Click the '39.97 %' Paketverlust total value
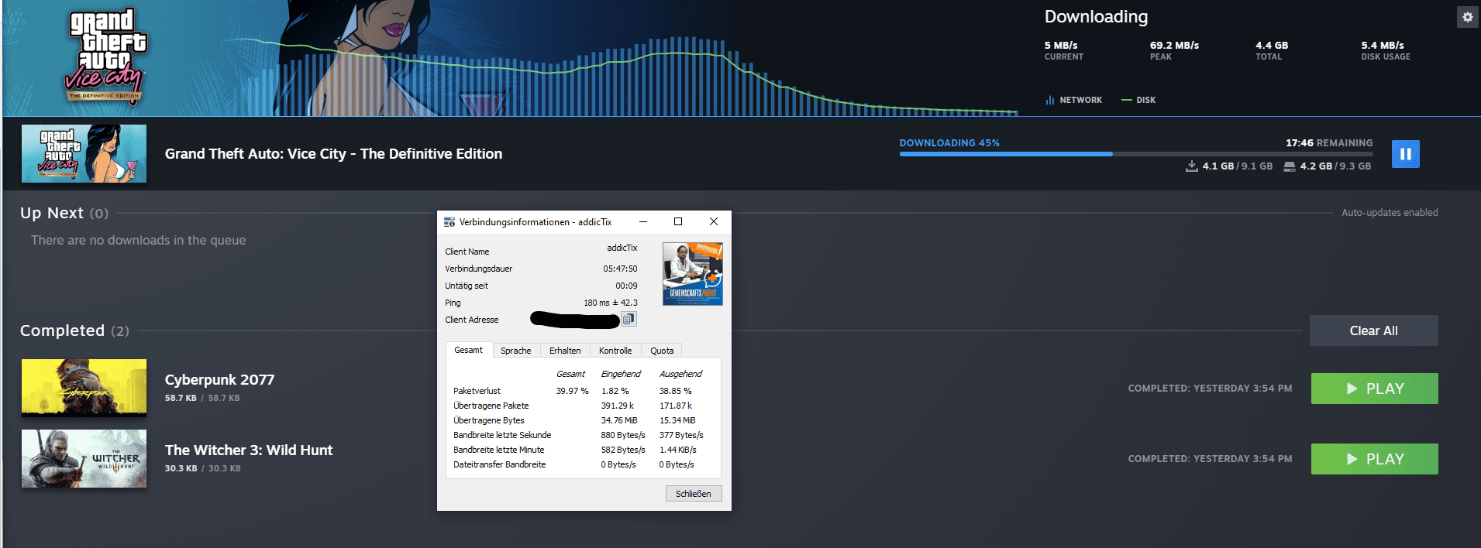The height and width of the screenshot is (548, 1481). pos(572,391)
